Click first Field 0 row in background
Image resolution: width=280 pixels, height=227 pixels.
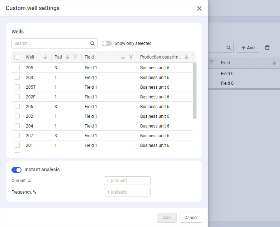pos(227,74)
